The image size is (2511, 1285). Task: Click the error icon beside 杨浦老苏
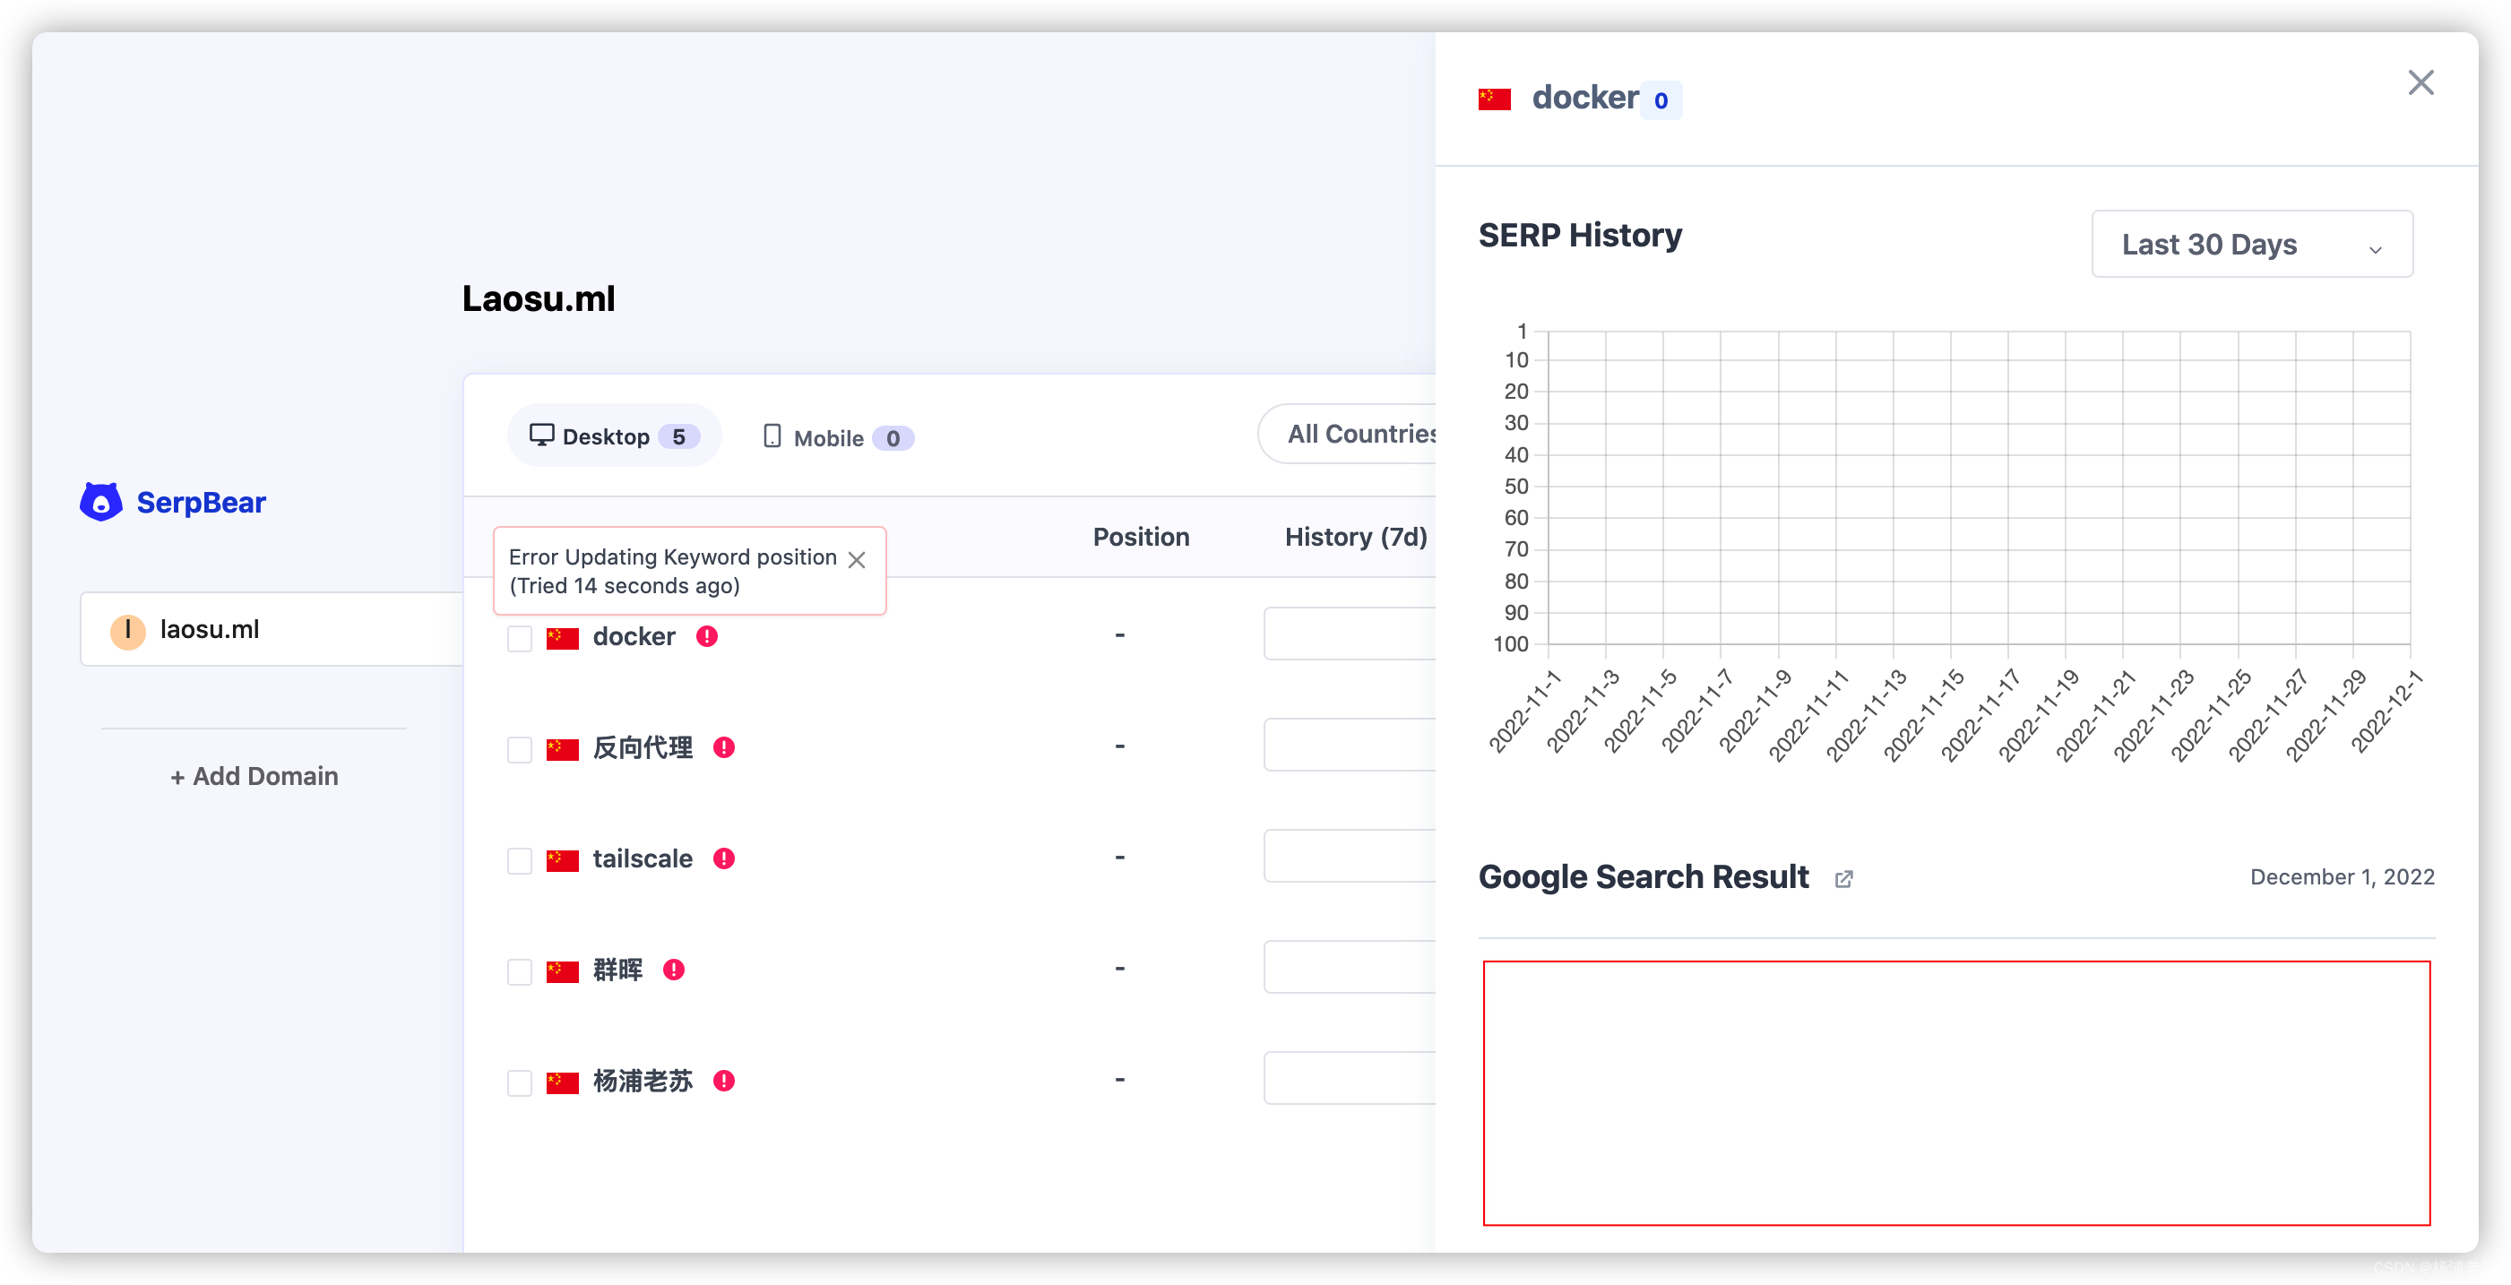(x=723, y=1082)
